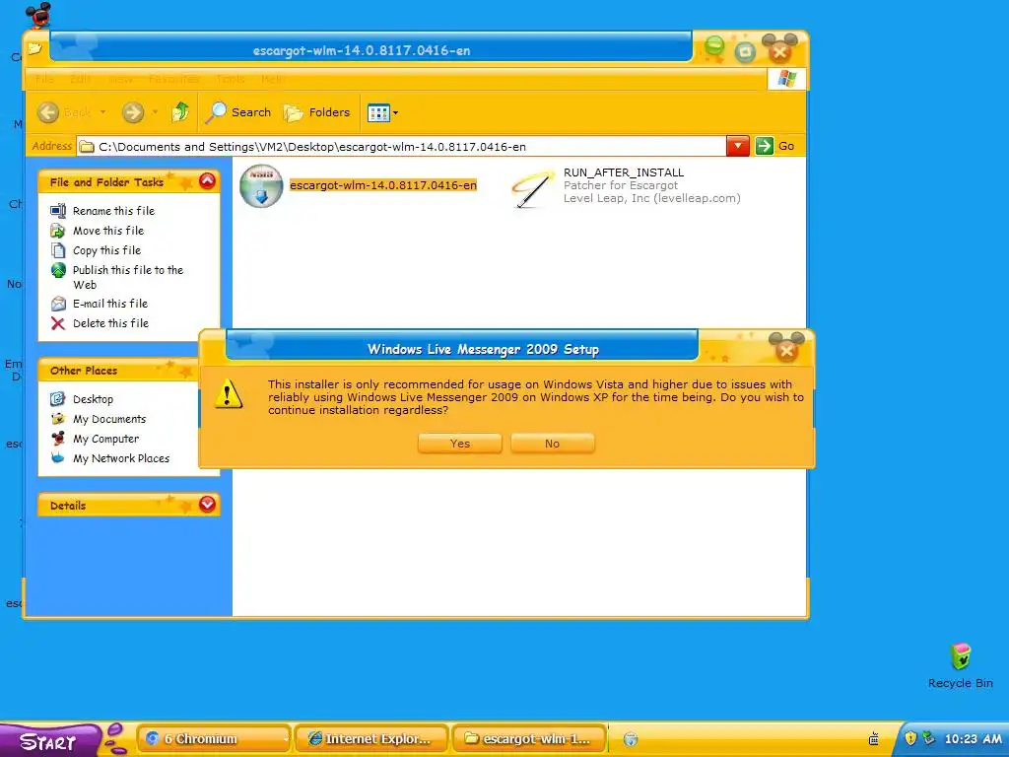This screenshot has height=757, width=1009.
Task: Open the Help menu
Action: point(272,79)
